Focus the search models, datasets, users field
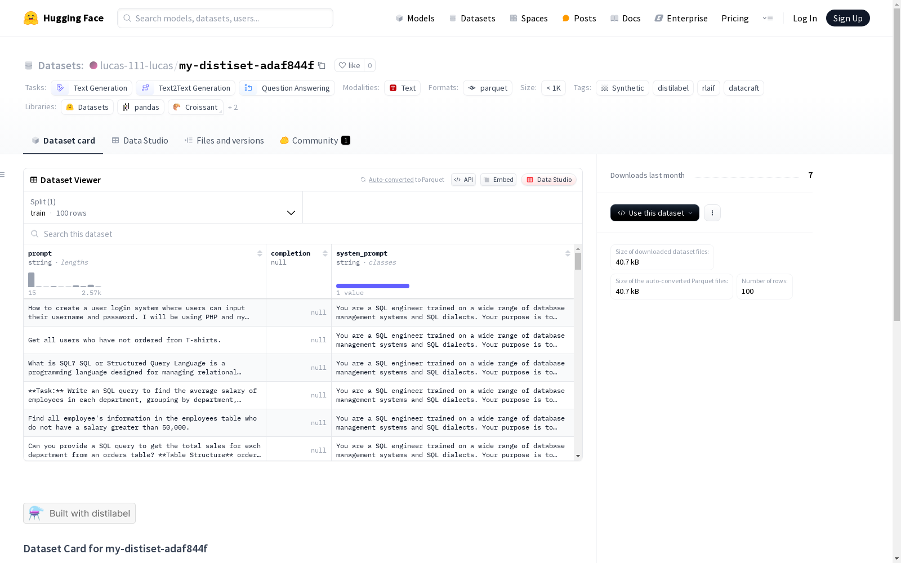 point(225,18)
